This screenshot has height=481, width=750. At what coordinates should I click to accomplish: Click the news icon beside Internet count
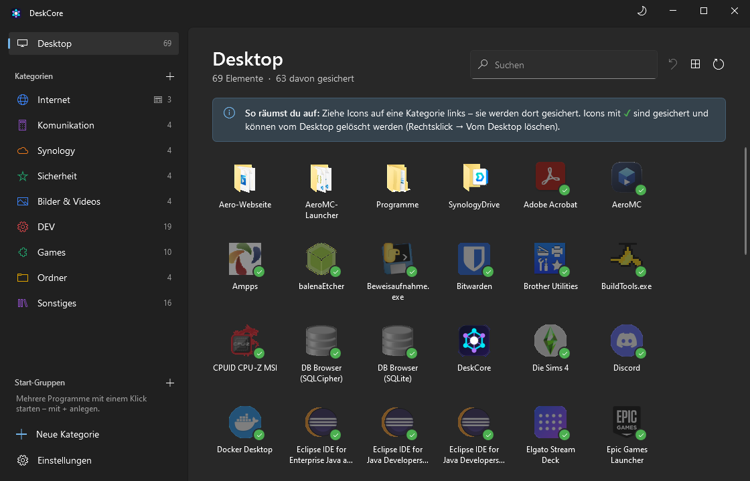point(158,100)
